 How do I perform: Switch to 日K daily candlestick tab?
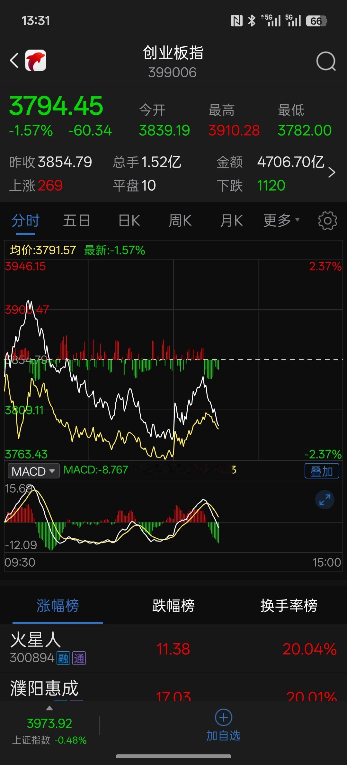tap(129, 221)
